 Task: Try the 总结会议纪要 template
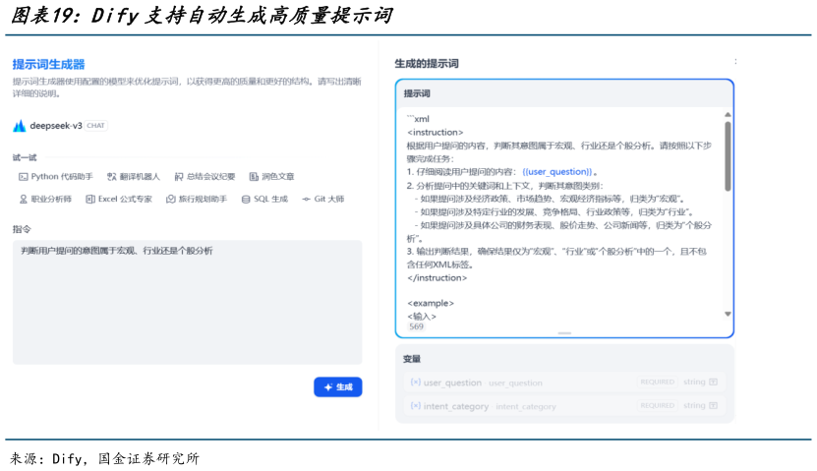pos(204,177)
